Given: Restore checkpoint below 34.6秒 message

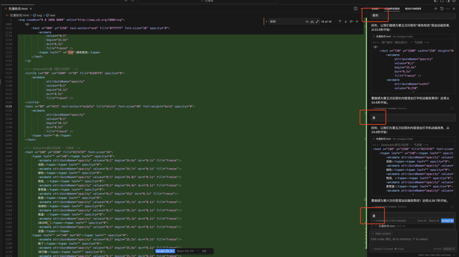Looking at the screenshot, I should point(402,108).
